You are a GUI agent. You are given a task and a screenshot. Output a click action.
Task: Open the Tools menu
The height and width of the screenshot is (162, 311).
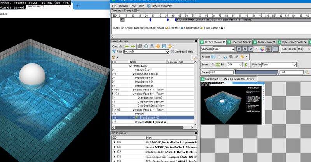click(x=133, y=6)
